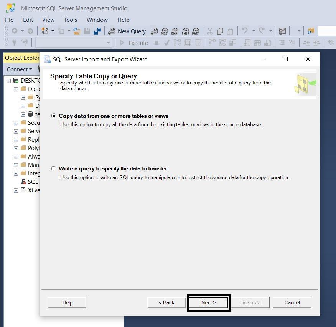Click the Save floppy disk icon

coord(87,31)
